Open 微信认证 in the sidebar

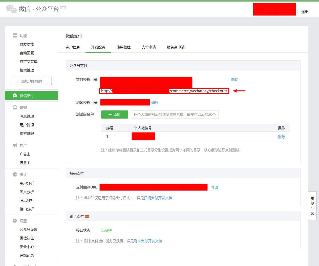pos(27,238)
